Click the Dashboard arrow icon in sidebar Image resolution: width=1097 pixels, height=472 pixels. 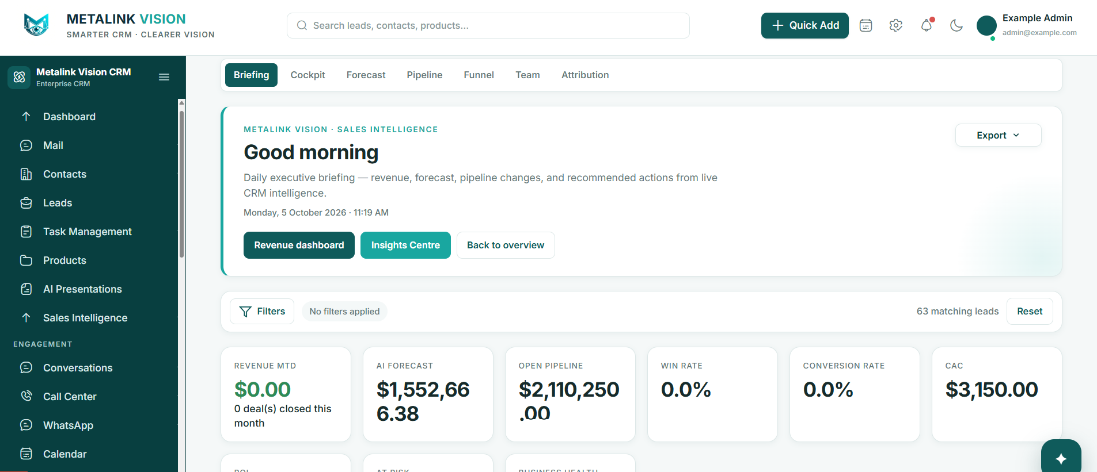click(x=26, y=116)
